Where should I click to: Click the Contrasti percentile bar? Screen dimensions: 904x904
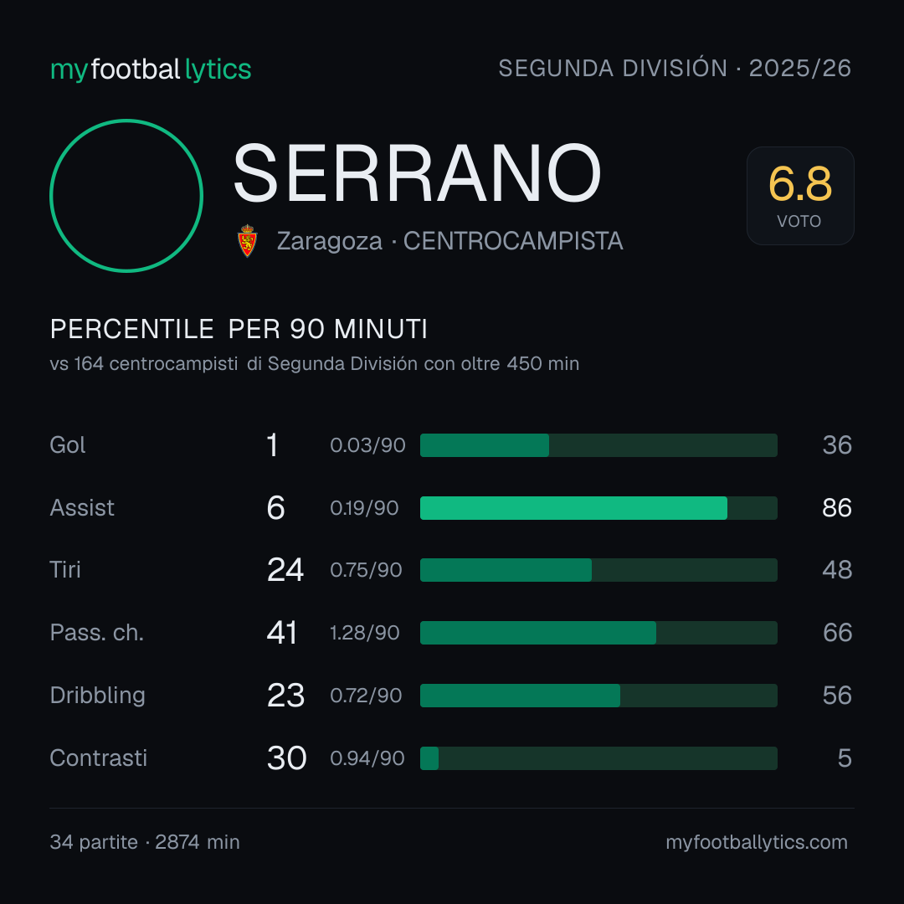(598, 758)
